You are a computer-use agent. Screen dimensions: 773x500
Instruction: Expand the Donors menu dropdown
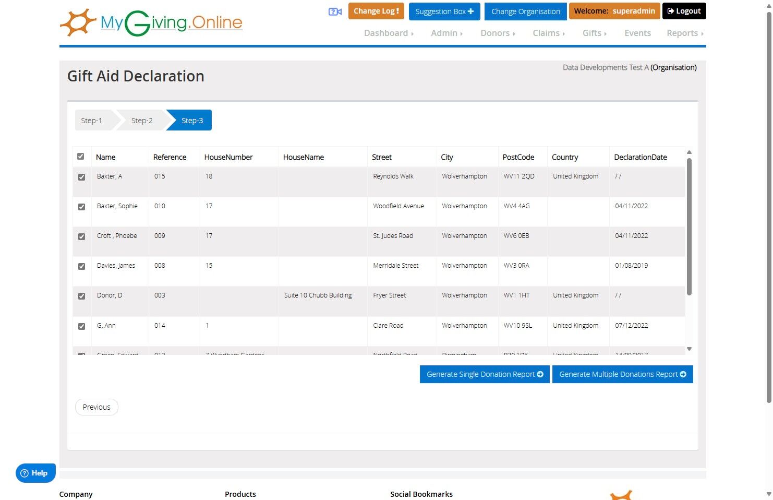click(498, 33)
